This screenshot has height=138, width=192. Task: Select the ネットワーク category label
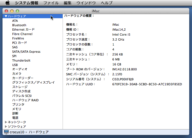(17, 122)
